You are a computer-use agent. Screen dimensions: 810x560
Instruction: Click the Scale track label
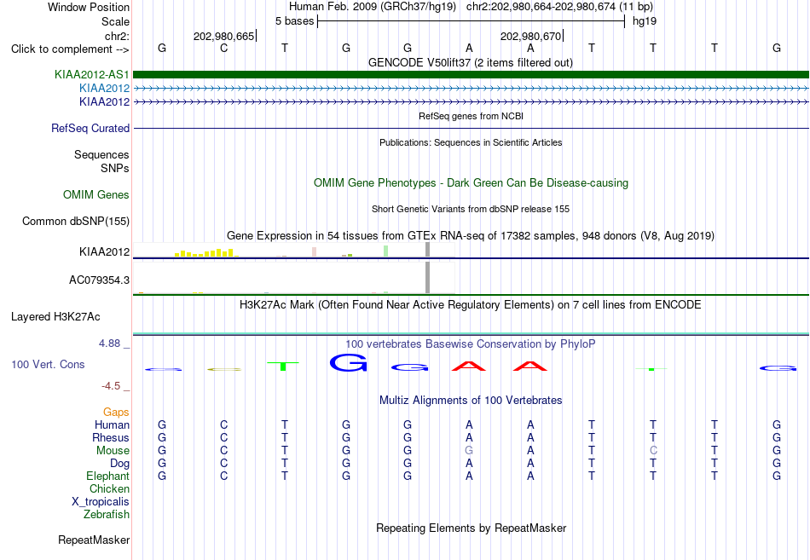click(x=115, y=21)
